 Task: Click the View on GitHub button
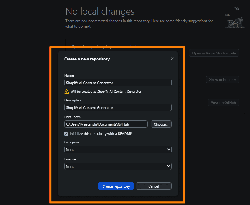pyautogui.click(x=223, y=102)
